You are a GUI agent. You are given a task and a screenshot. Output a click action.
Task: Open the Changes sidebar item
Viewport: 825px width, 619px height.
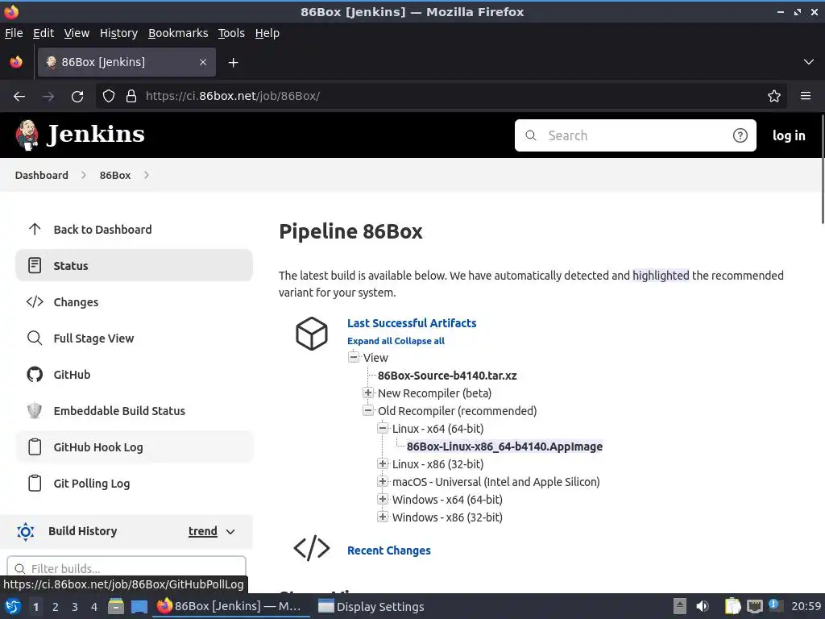tap(135, 302)
